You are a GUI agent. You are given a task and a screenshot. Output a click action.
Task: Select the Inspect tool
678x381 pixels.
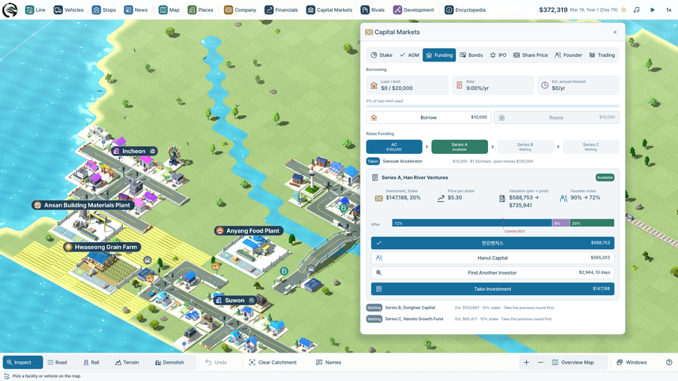[23, 362]
